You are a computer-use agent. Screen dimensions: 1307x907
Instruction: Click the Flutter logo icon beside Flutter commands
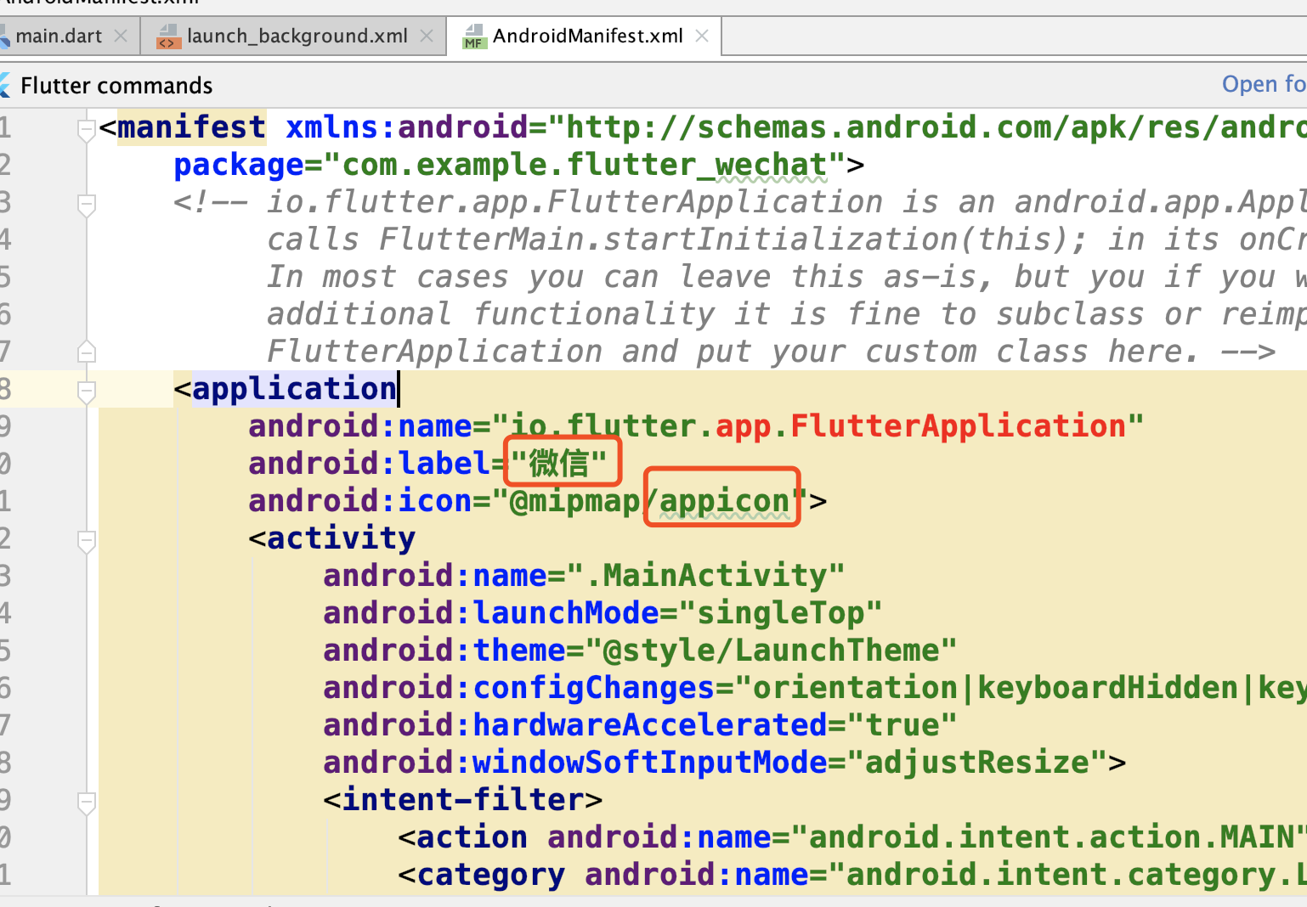pos(4,85)
